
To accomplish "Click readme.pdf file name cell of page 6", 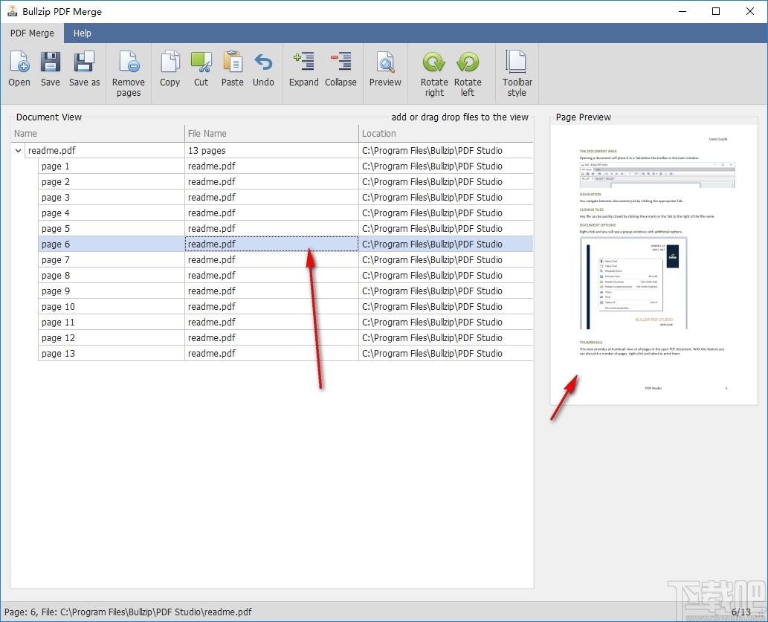I will coord(271,244).
